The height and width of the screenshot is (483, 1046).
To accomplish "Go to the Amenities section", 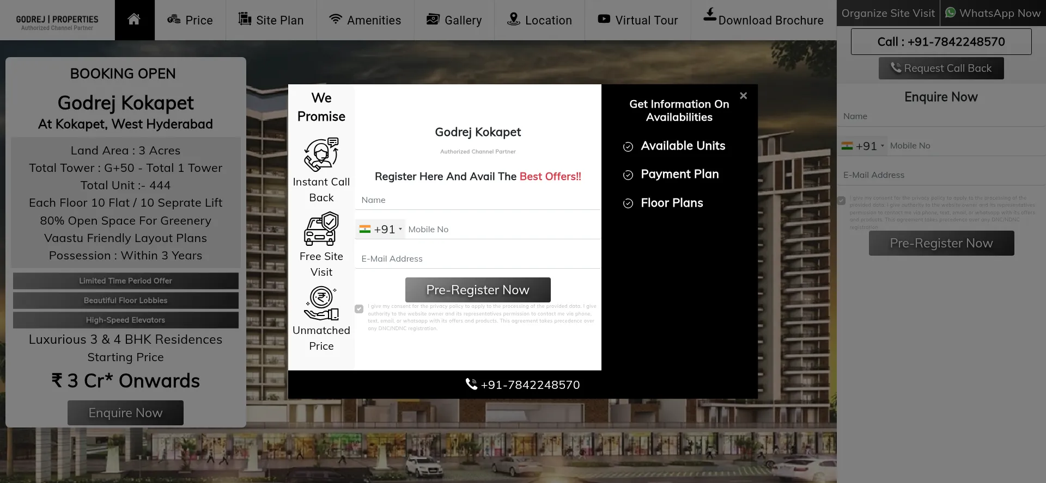I will coord(365,20).
